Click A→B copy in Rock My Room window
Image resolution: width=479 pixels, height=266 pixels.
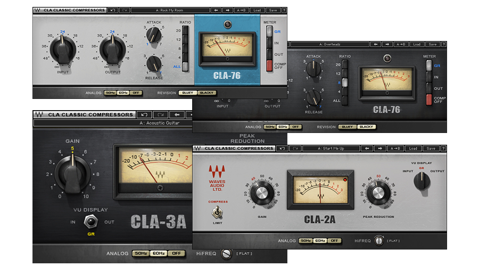pos(241,10)
